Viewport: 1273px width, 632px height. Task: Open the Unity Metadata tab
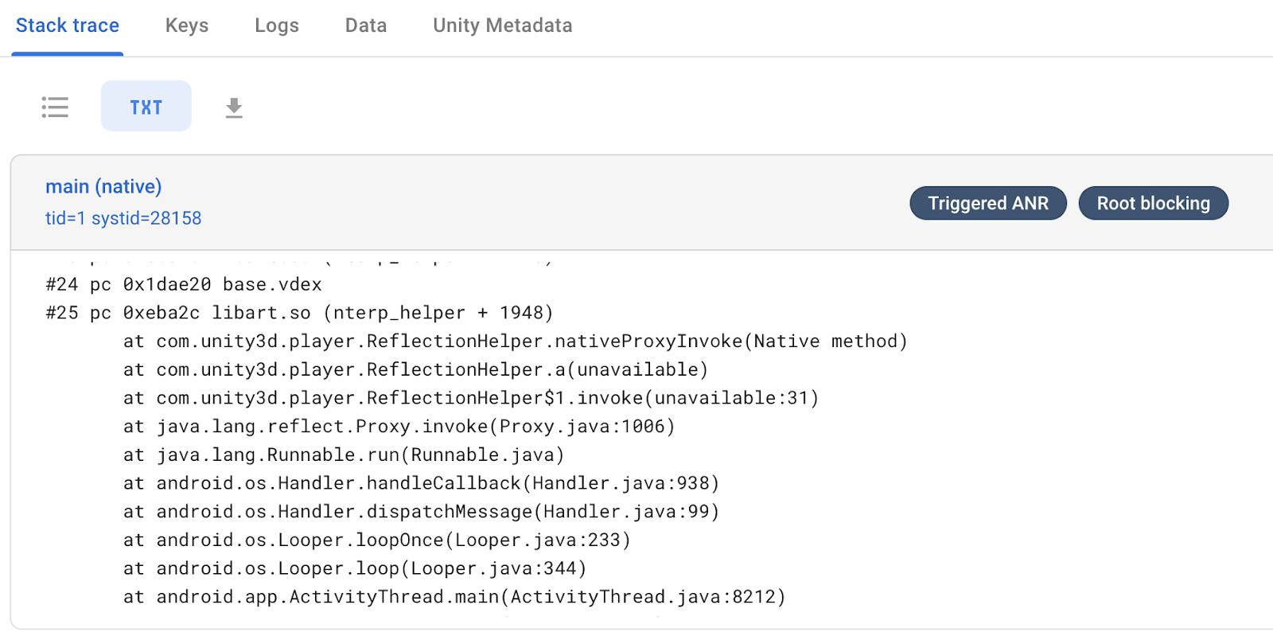click(x=502, y=26)
